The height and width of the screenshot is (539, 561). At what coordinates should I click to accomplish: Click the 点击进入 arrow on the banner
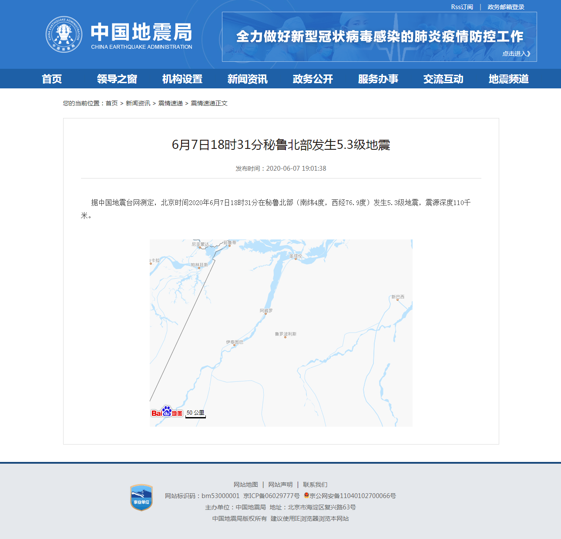(515, 54)
